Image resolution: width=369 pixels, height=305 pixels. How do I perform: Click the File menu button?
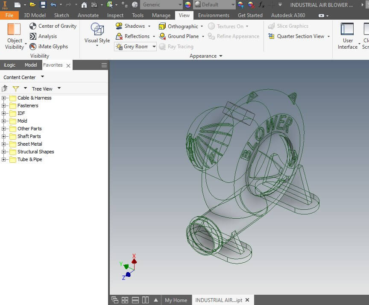click(x=9, y=15)
